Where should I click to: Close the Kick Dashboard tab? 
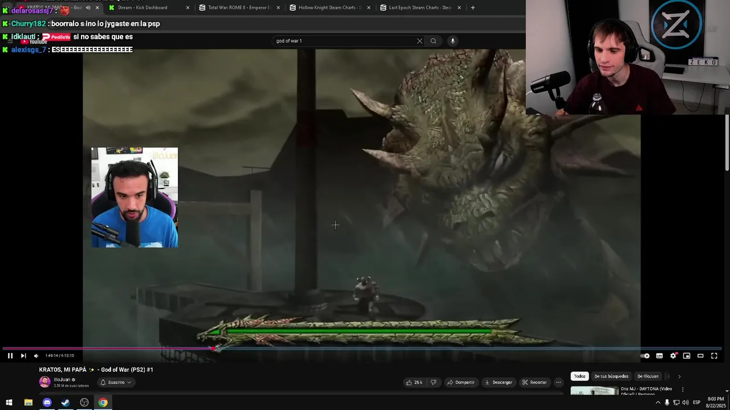(188, 7)
